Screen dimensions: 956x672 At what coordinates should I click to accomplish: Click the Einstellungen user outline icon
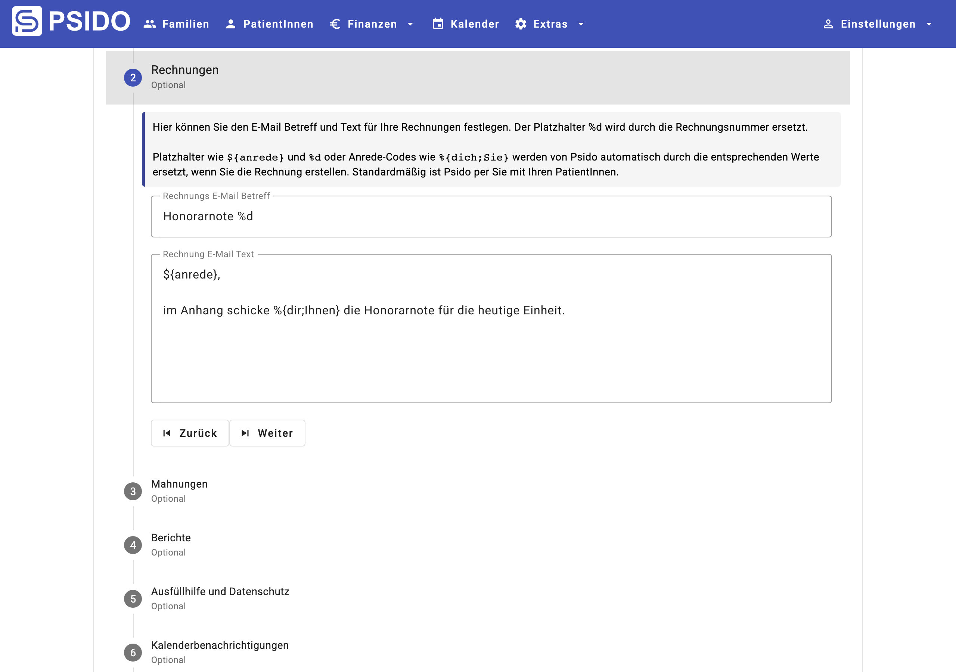[828, 24]
